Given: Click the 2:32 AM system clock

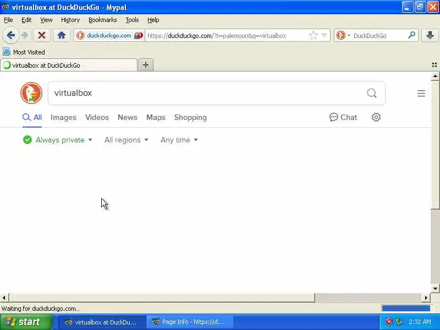Looking at the screenshot, I should (x=420, y=322).
